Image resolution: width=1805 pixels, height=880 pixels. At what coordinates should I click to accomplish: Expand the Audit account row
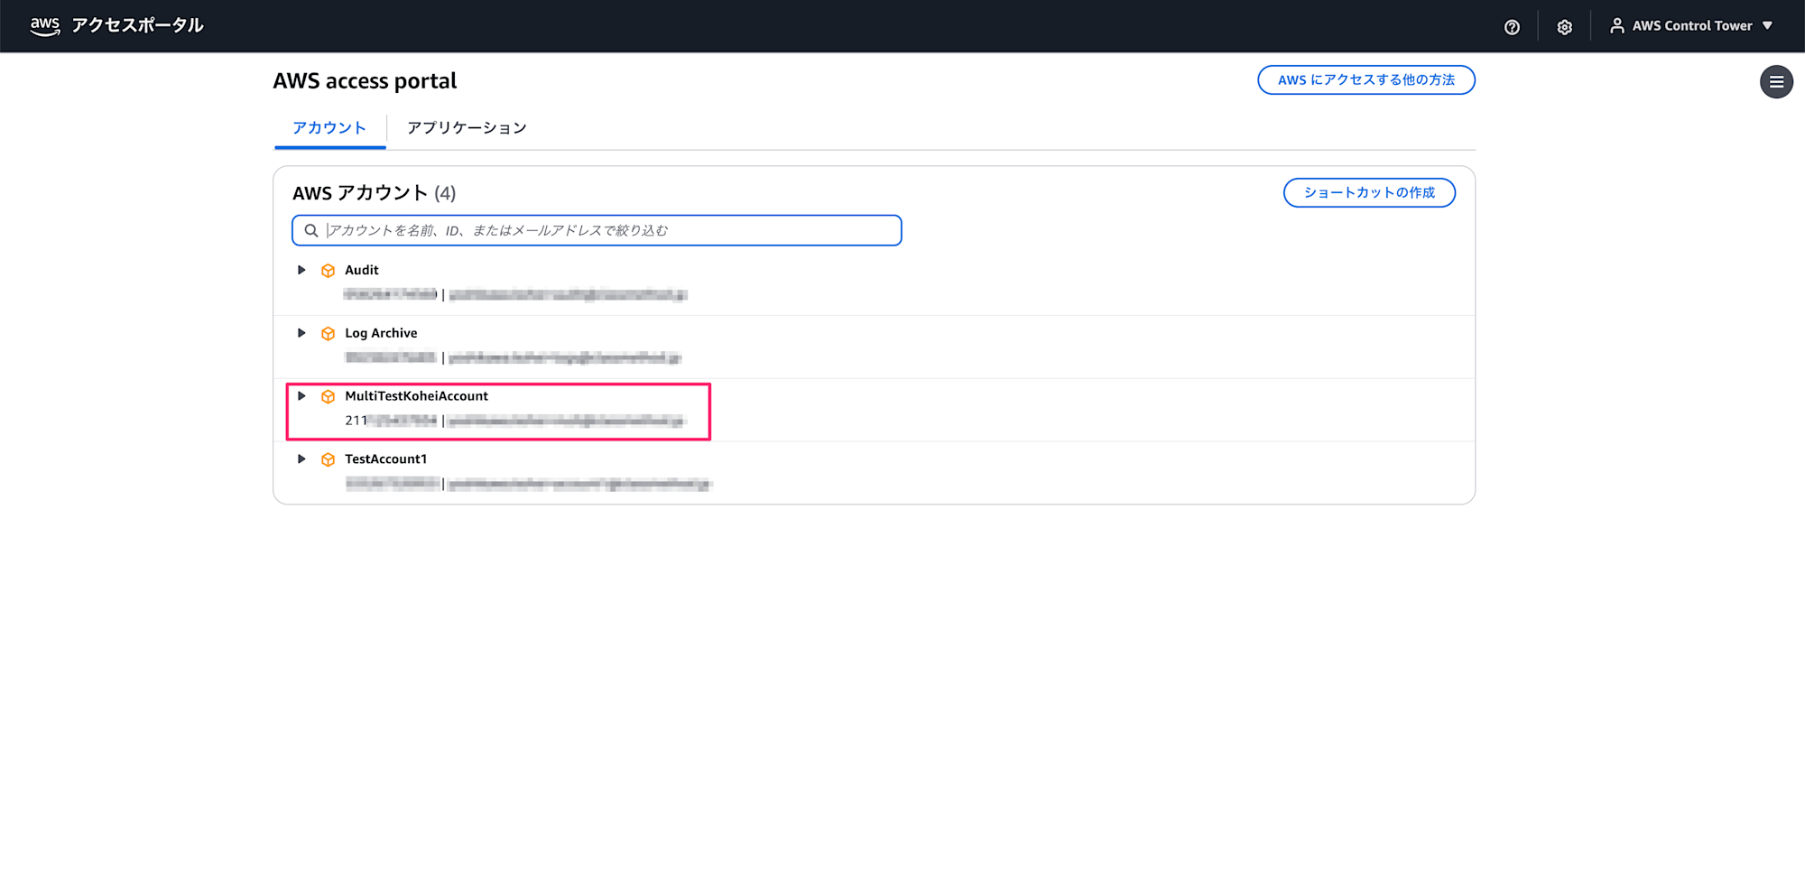[x=301, y=270]
